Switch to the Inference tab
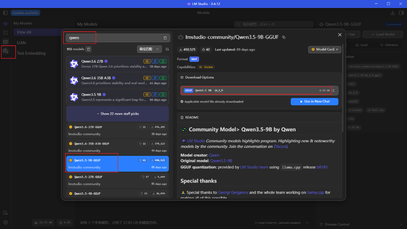The width and height of the screenshot is (407, 229). coord(389,45)
